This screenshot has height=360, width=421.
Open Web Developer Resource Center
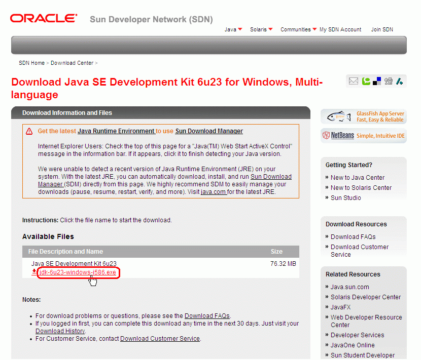pos(366,321)
